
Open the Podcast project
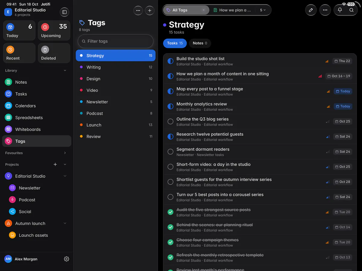(37, 200)
